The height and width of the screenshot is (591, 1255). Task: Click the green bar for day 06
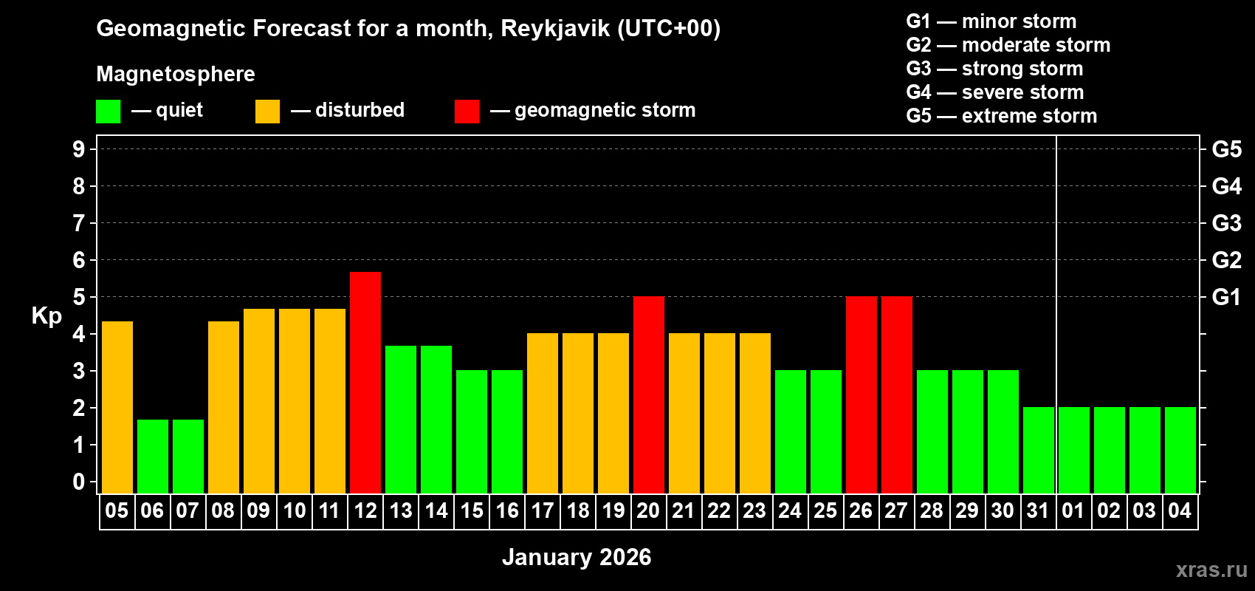(x=153, y=457)
